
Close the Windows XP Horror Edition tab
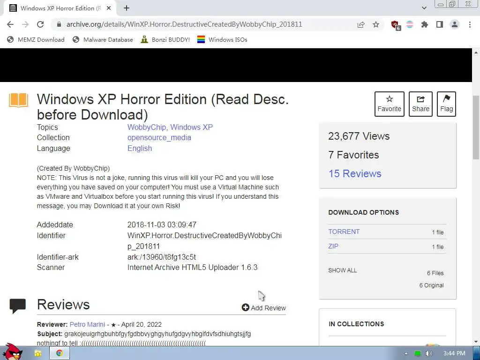click(x=109, y=8)
